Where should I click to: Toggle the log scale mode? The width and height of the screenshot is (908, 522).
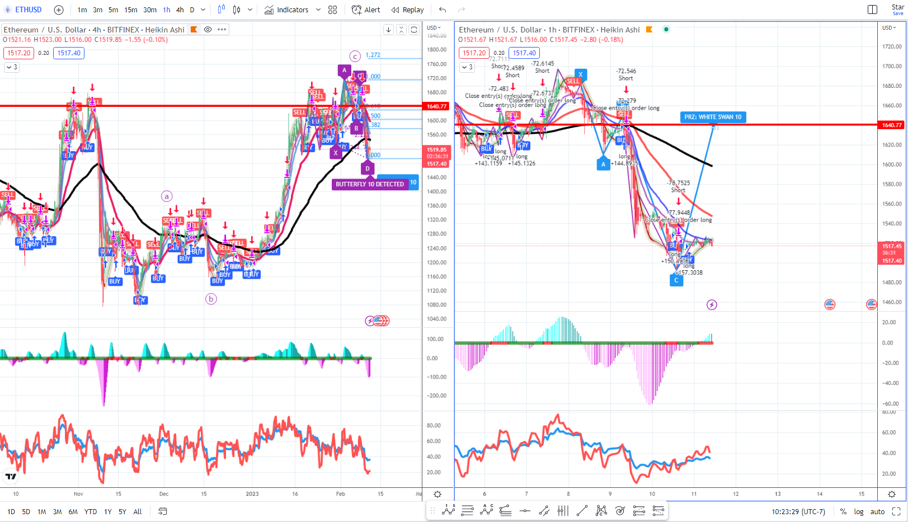pyautogui.click(x=859, y=511)
